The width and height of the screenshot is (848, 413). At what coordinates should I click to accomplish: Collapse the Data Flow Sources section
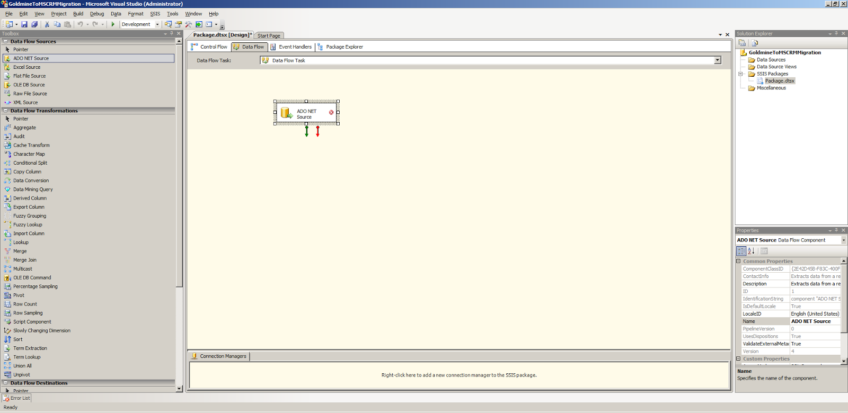(6, 41)
